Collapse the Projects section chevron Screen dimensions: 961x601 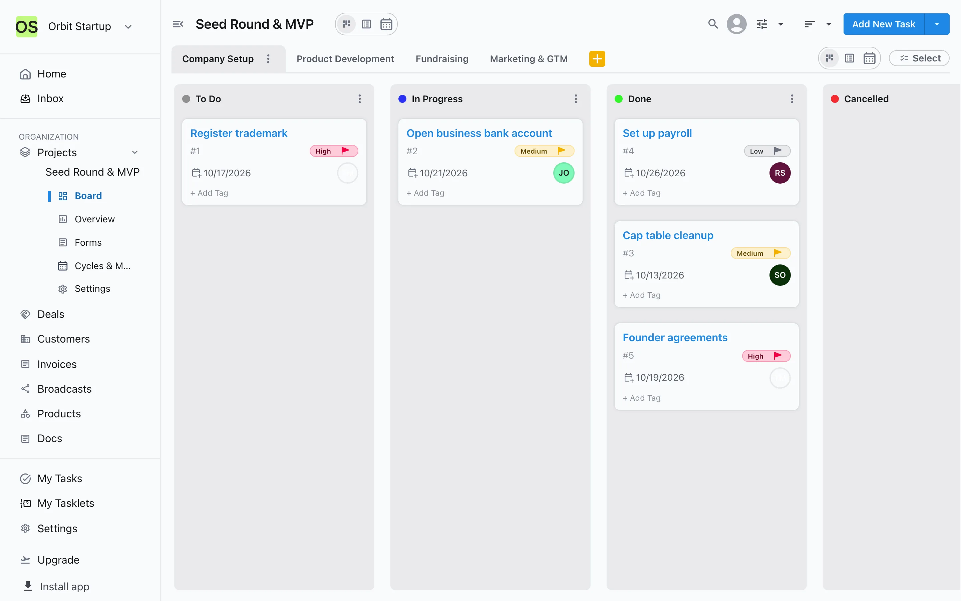(x=134, y=152)
